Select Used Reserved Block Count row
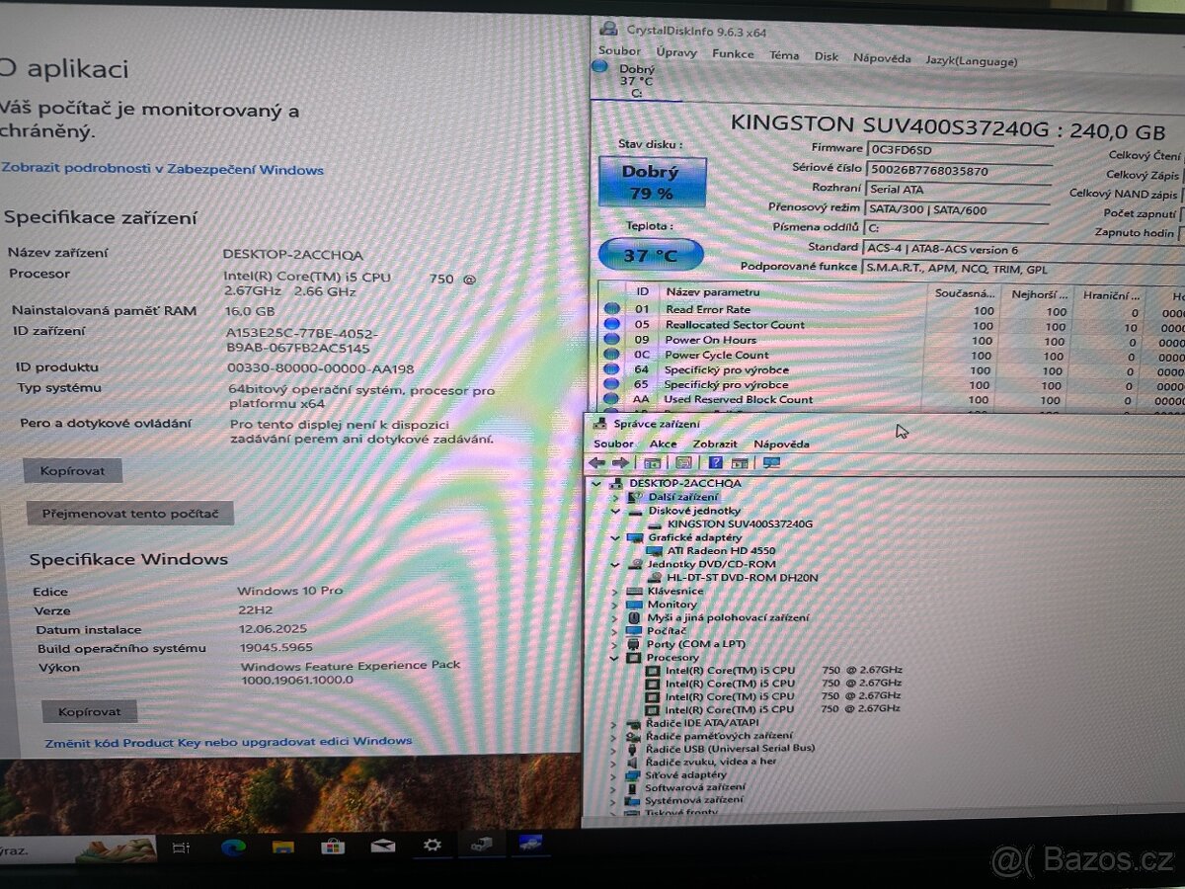The width and height of the screenshot is (1185, 889). point(893,399)
